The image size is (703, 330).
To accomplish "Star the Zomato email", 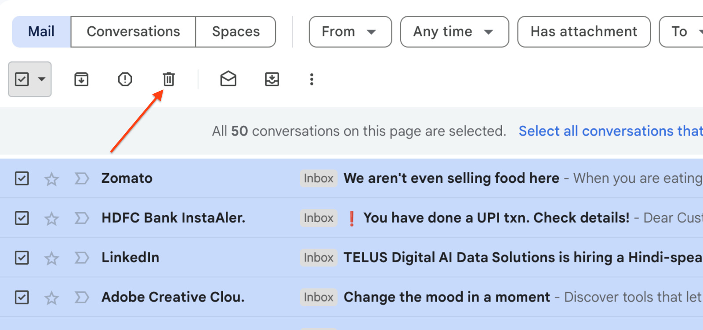I will (51, 178).
